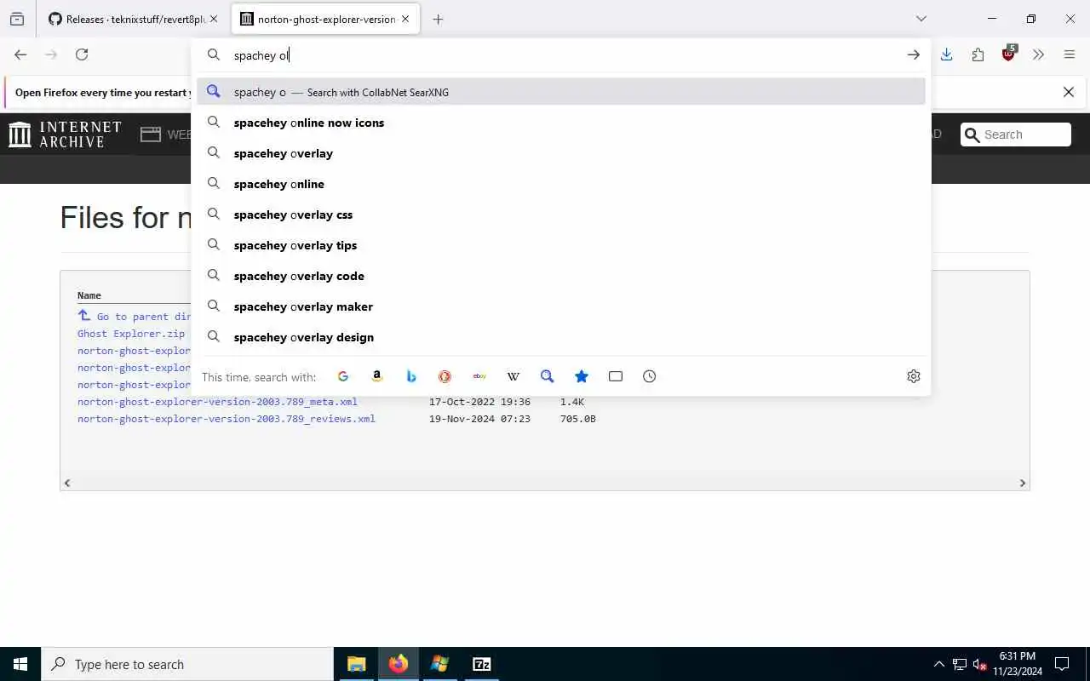
Task: Open the notification center icon
Action: point(1062,664)
